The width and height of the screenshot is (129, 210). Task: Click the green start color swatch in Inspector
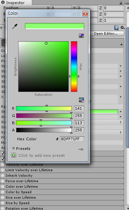coord(104,112)
